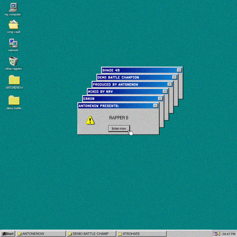Image resolution: width=237 pixels, height=237 pixels.
Task: Click the listen now button
Action: click(119, 128)
